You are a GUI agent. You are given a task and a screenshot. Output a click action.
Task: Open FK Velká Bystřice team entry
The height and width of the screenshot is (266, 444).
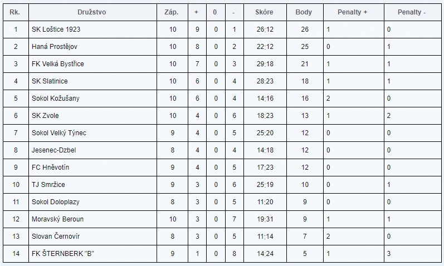[x=58, y=63]
